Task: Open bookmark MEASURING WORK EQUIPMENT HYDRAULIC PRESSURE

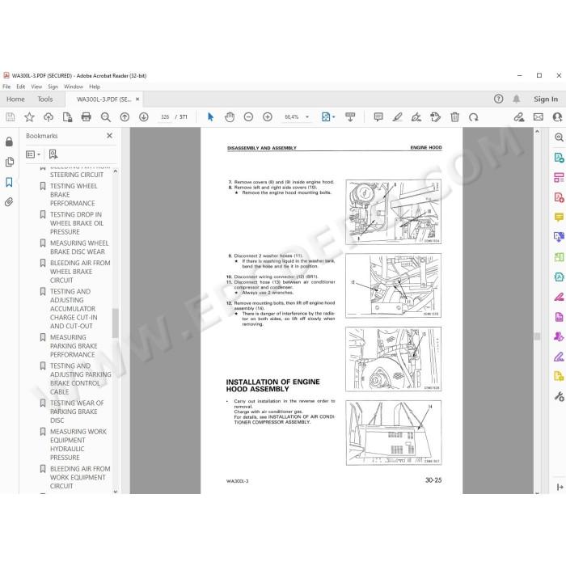Action: pyautogui.click(x=78, y=445)
